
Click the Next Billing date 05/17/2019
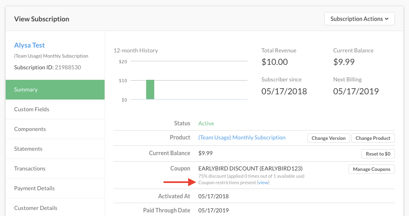(356, 91)
